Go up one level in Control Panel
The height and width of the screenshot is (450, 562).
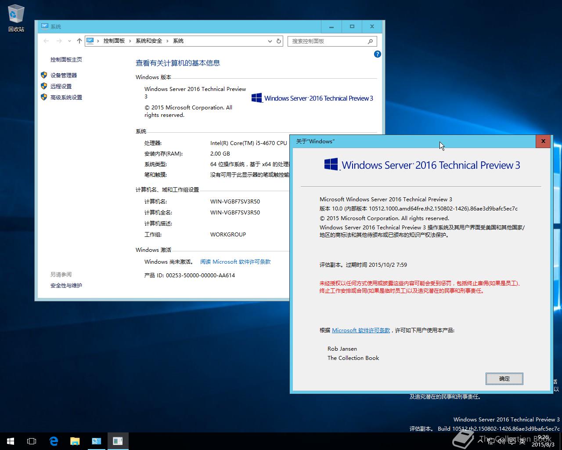tap(79, 41)
